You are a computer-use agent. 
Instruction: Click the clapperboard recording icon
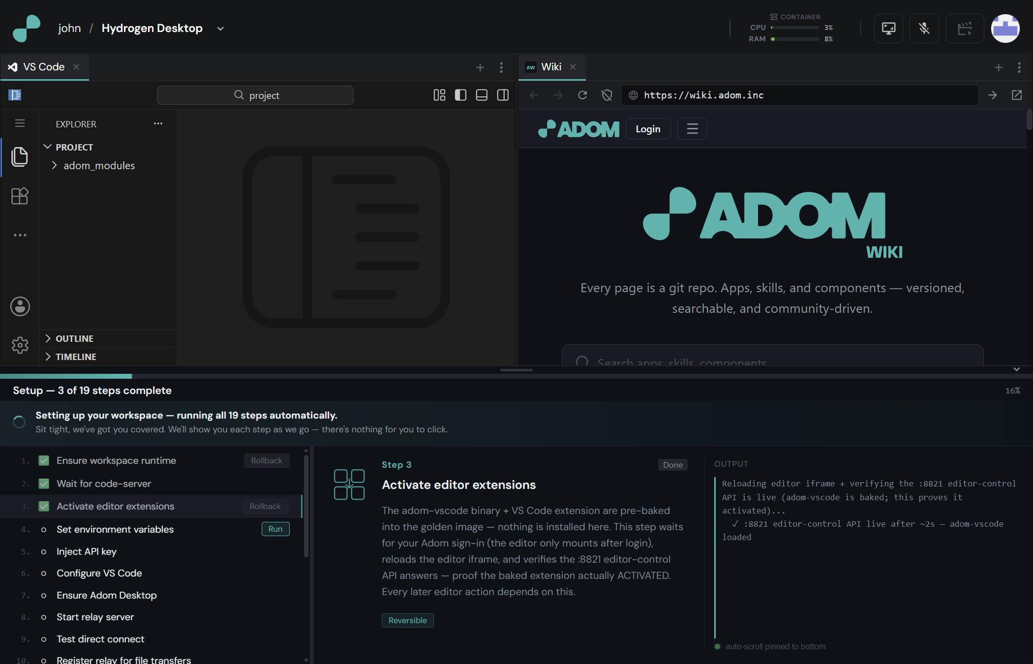965,29
